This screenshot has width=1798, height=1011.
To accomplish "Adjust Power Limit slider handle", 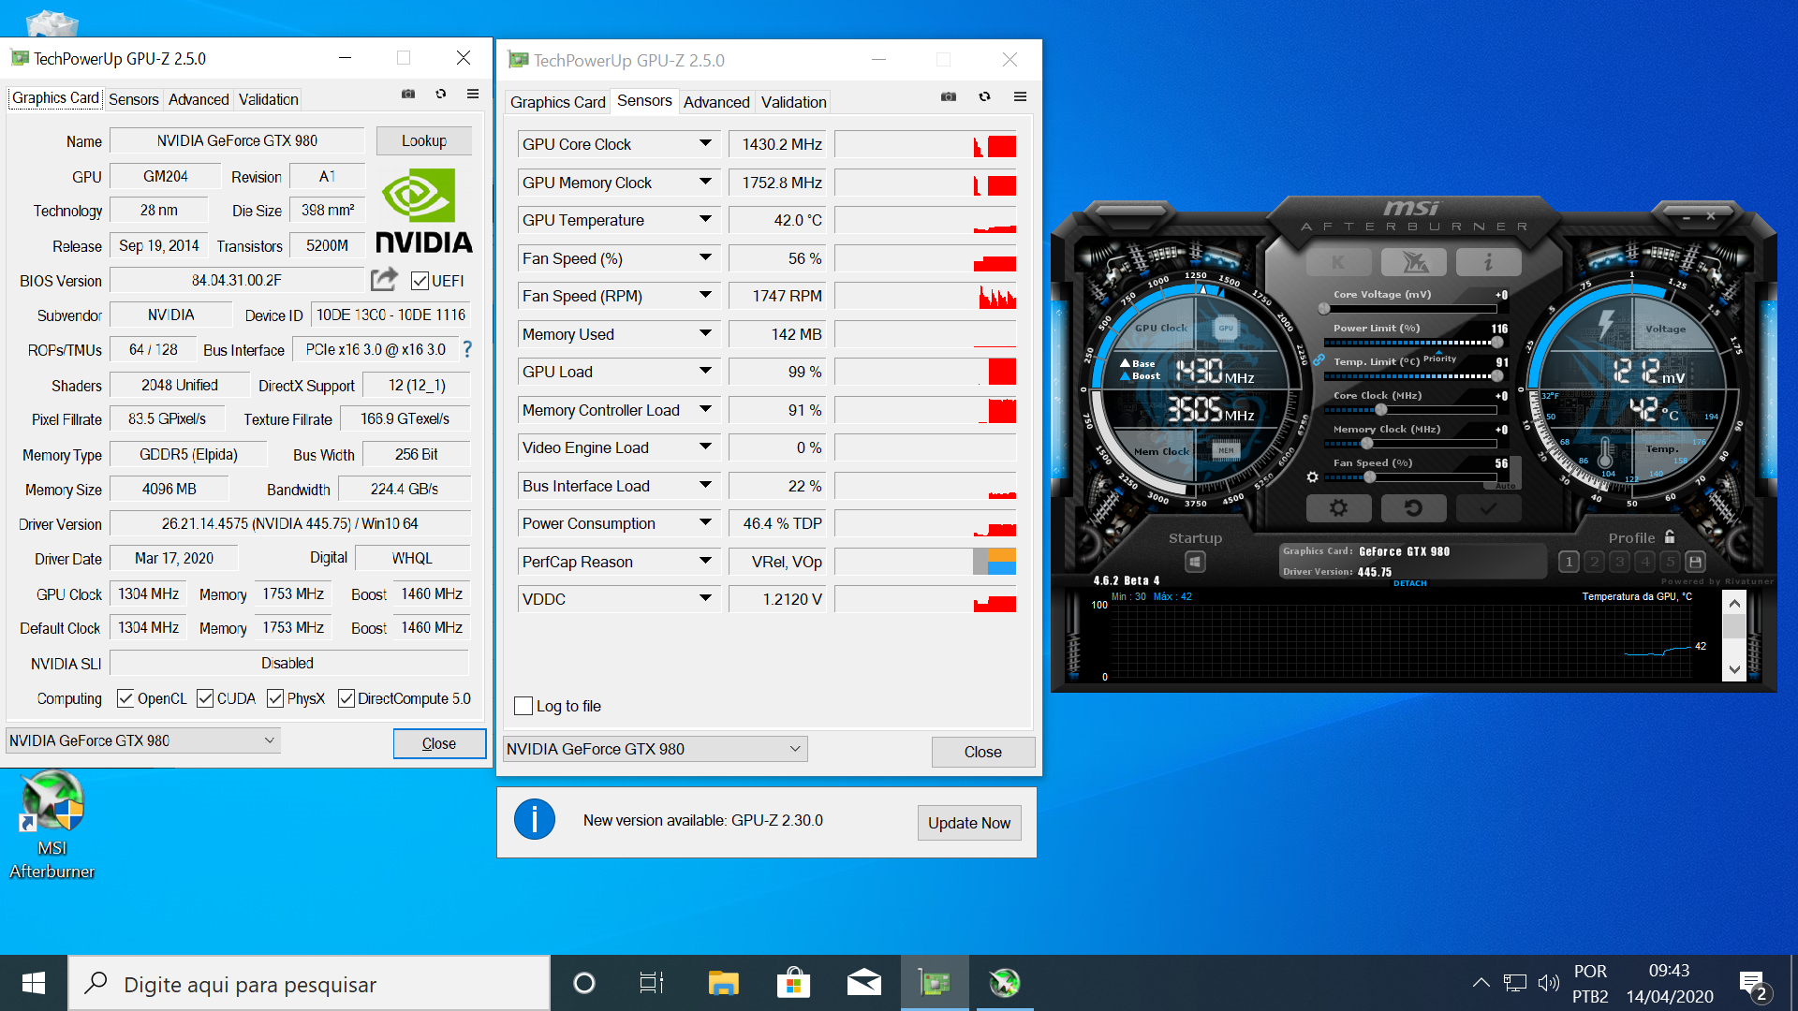I will point(1496,342).
